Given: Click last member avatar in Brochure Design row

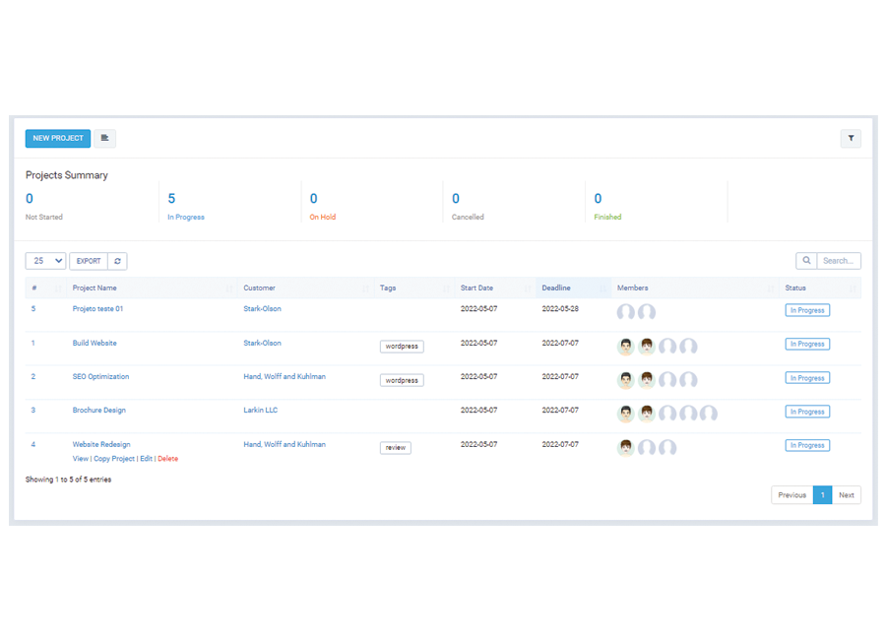Looking at the screenshot, I should pos(709,414).
